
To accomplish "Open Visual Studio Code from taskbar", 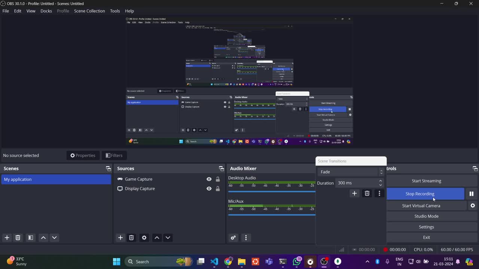I will pos(214,262).
